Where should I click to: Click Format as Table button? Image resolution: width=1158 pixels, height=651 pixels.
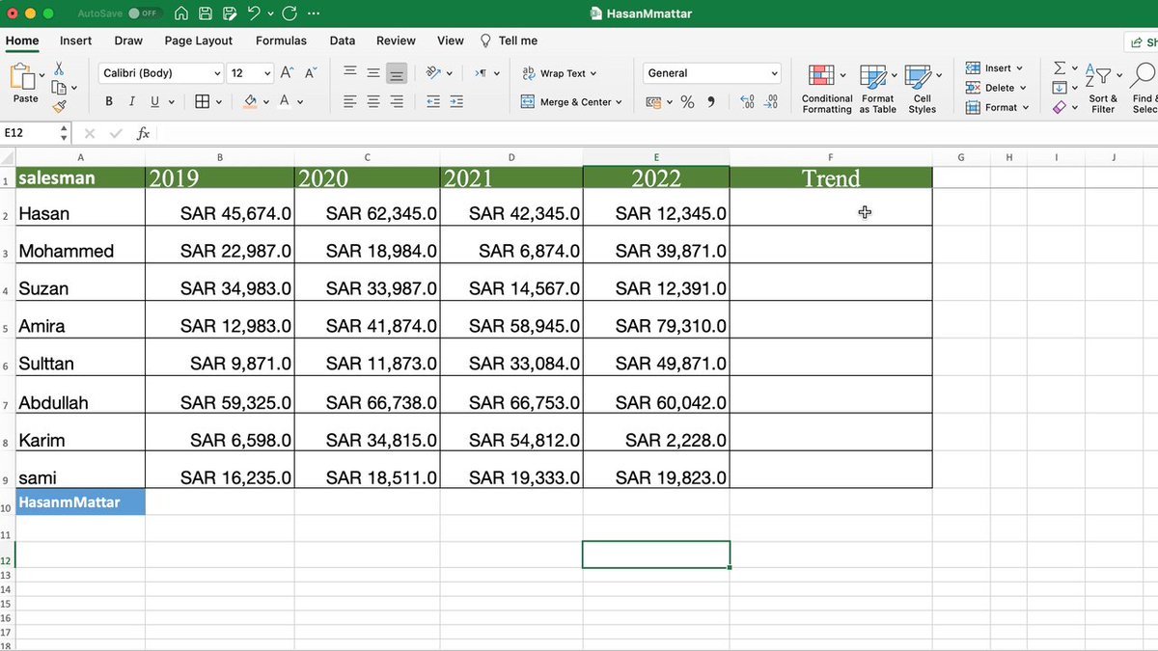(x=878, y=89)
